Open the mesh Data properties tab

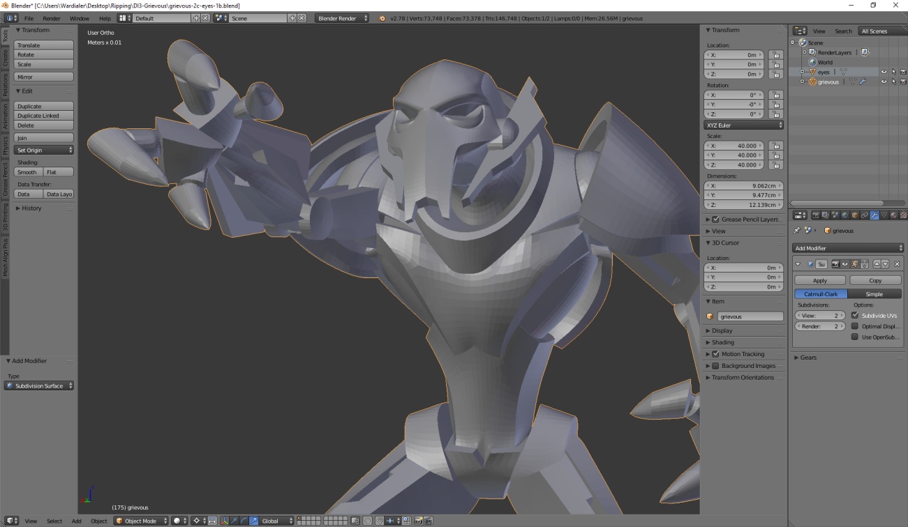[884, 215]
